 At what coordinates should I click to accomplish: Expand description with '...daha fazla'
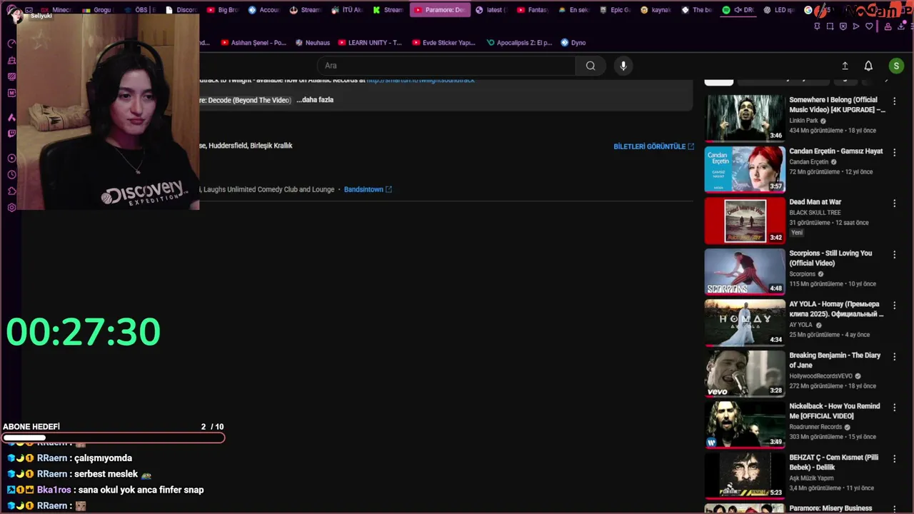[315, 100]
